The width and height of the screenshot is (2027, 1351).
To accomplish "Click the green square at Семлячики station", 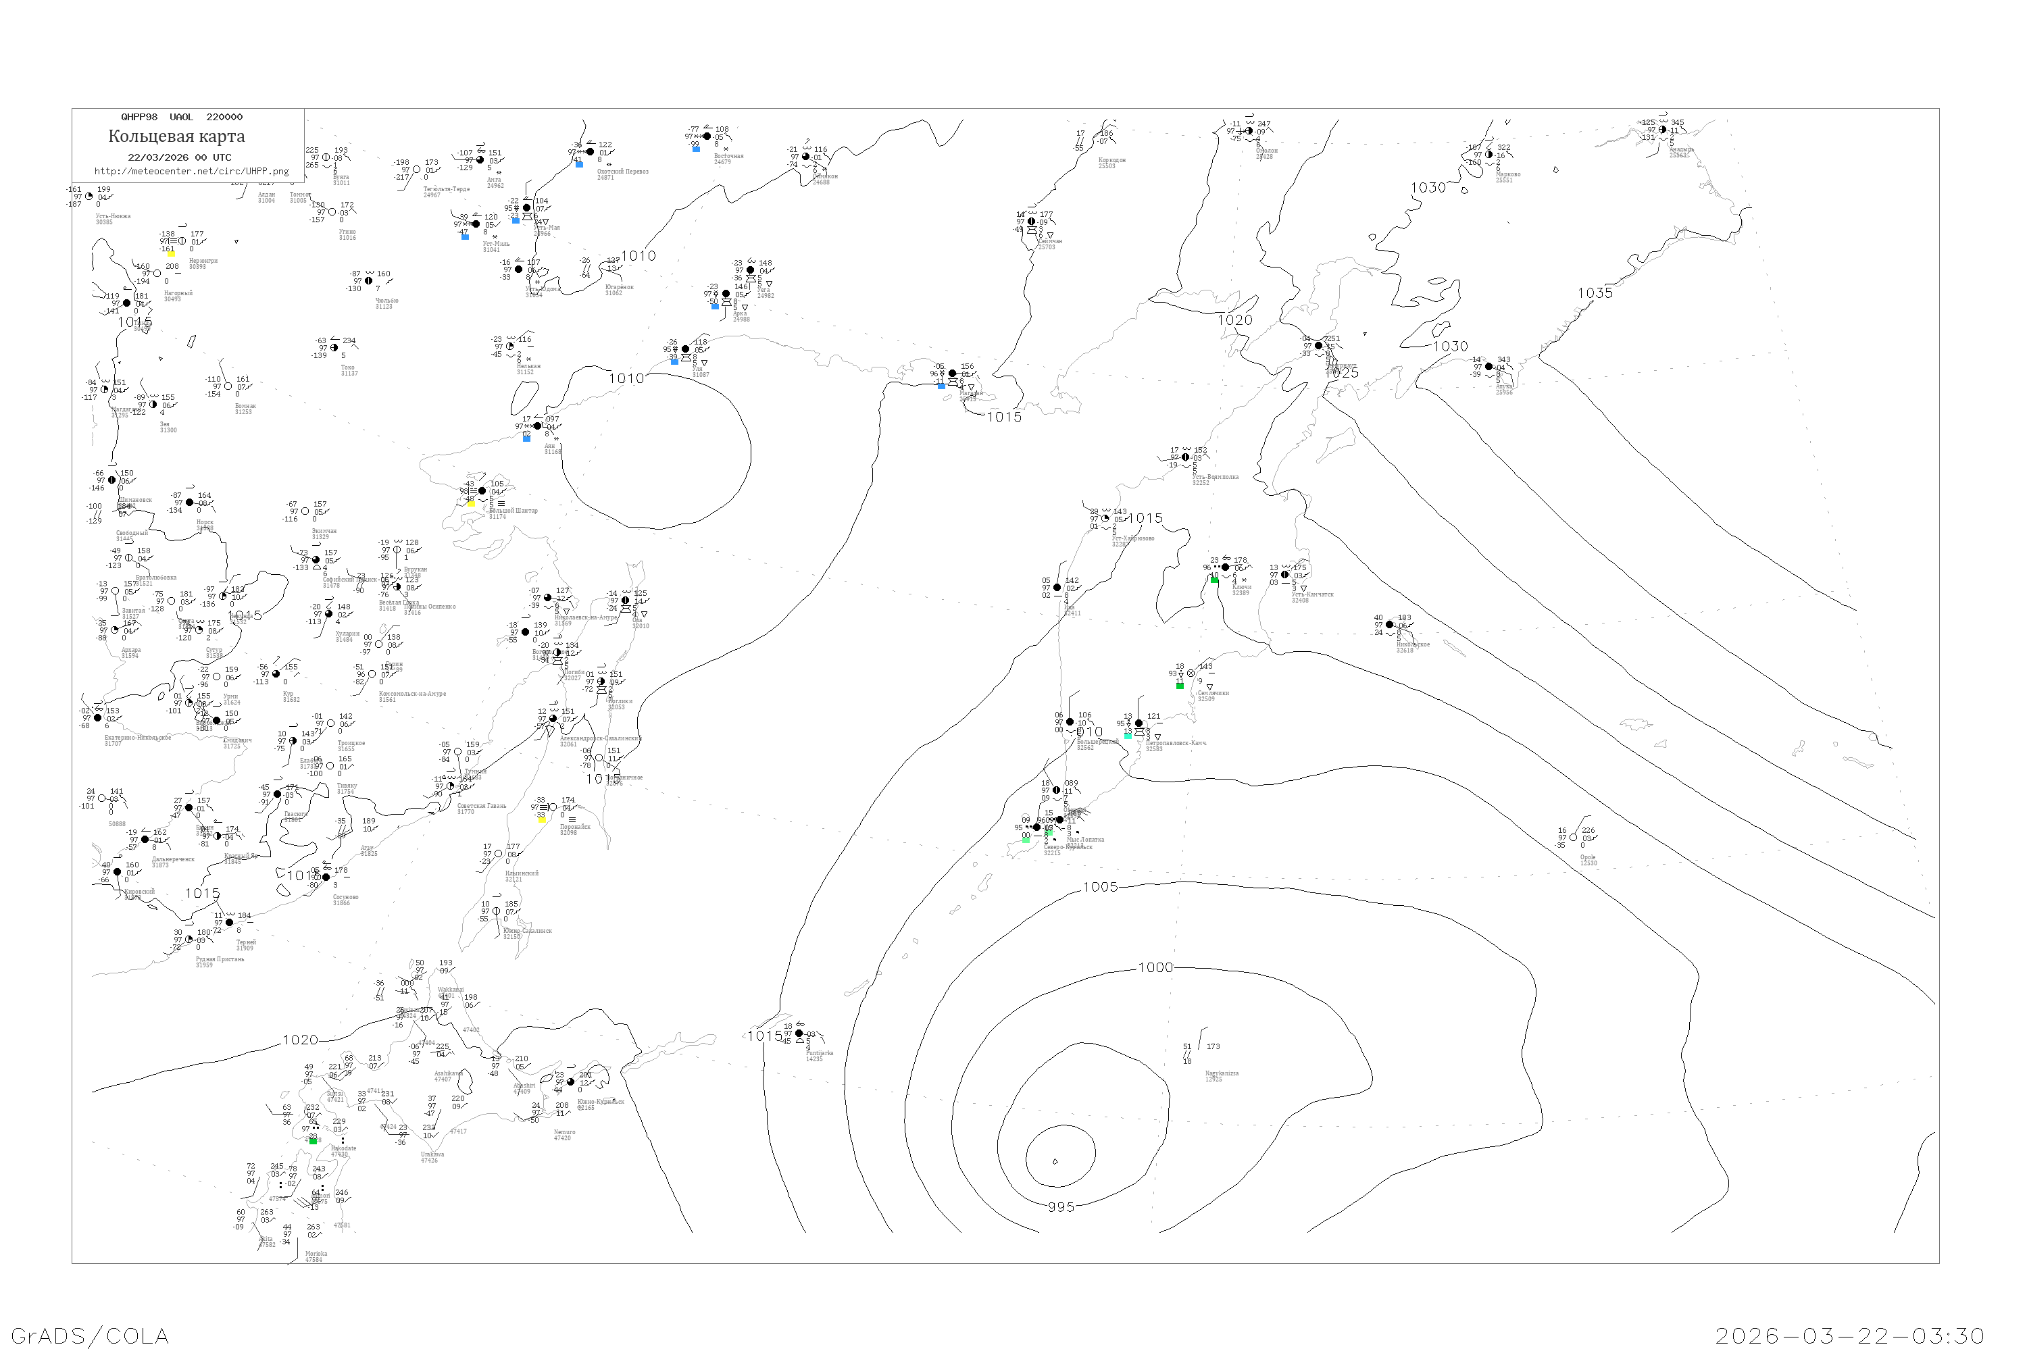I will click(1180, 686).
